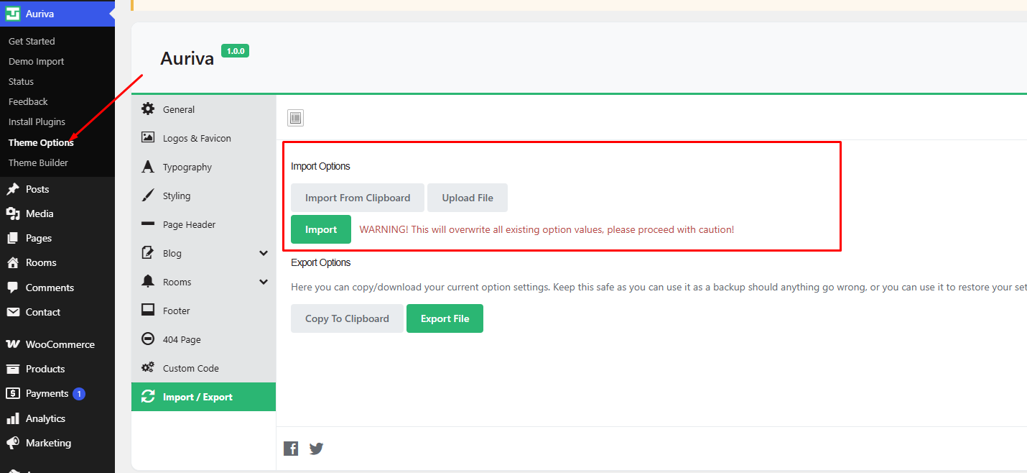Open the Footer options tab

tap(203, 311)
